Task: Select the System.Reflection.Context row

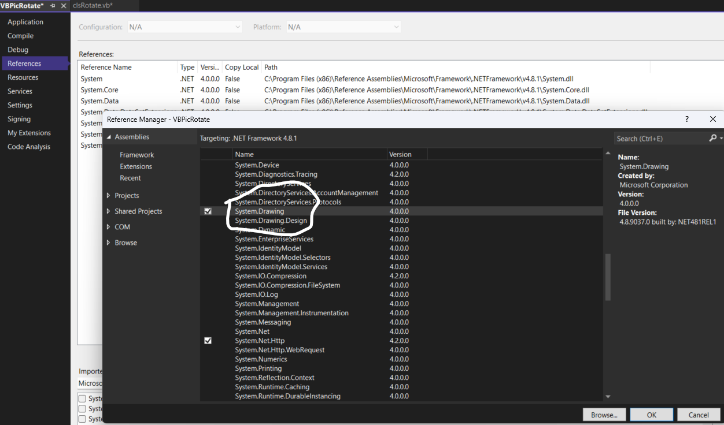Action: pos(401,378)
